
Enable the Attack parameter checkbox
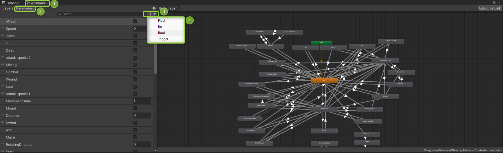point(135,21)
